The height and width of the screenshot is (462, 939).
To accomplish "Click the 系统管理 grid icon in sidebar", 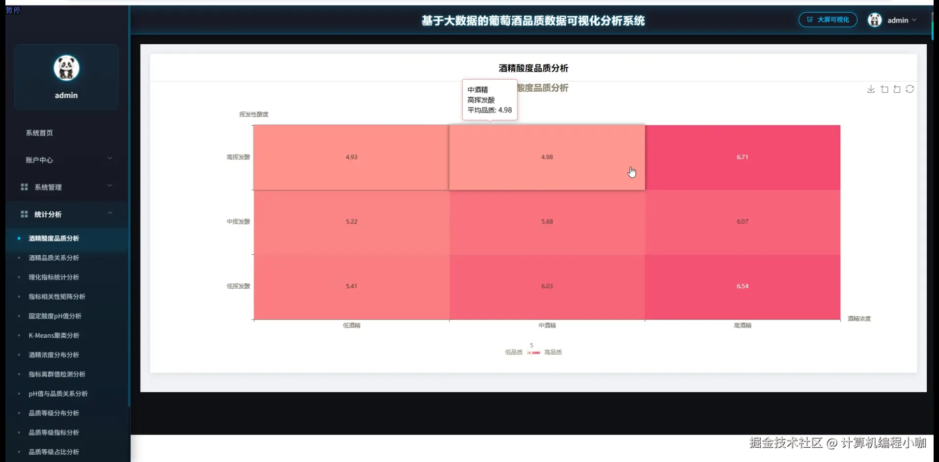I will coord(24,187).
